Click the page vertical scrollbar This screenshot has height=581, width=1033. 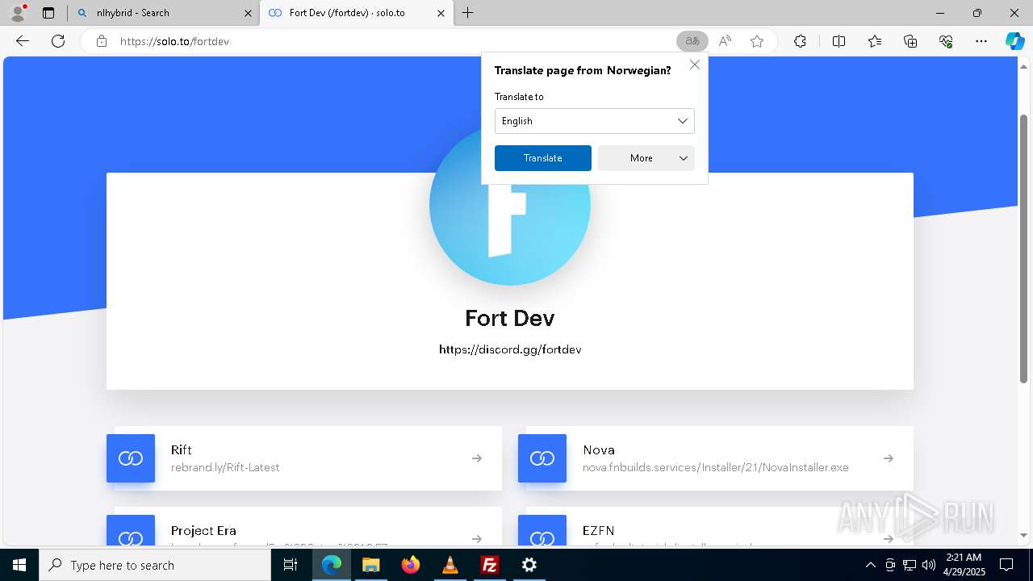coord(1023,249)
